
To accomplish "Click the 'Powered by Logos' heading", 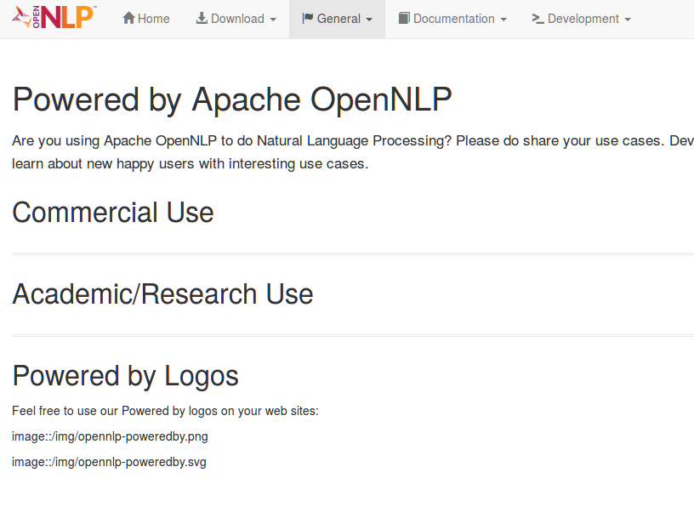I will click(125, 376).
